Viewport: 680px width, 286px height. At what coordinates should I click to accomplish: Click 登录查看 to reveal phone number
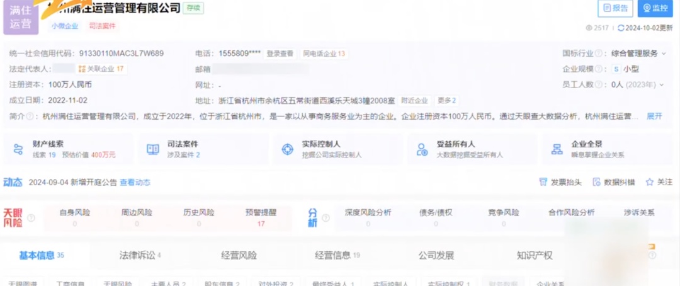point(280,54)
